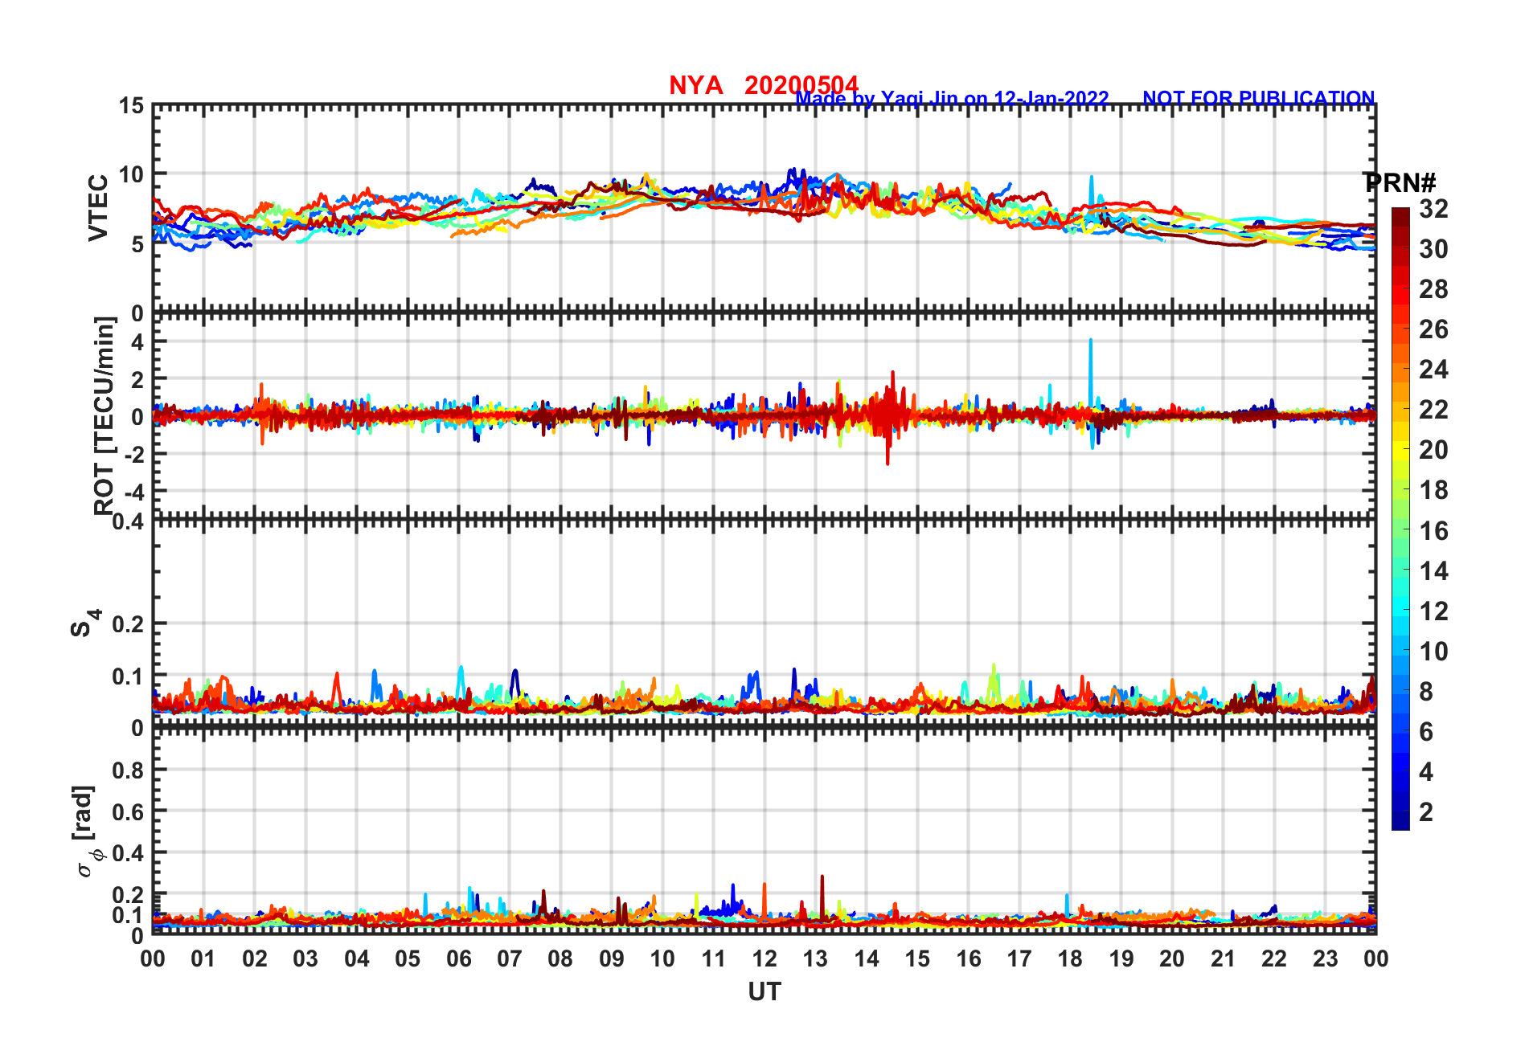
Task: Click the x-axis tick label 15
Action: point(917,958)
